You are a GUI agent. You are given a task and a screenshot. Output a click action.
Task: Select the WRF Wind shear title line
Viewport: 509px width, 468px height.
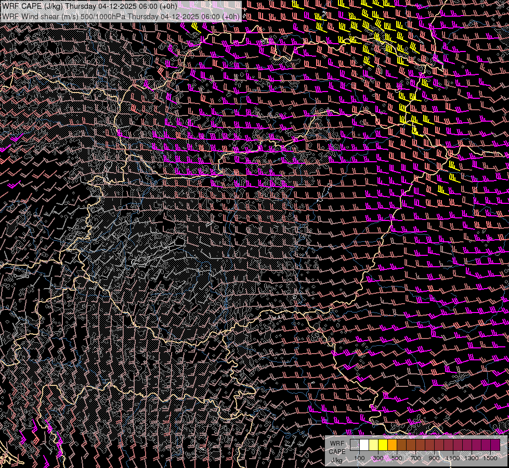121,16
